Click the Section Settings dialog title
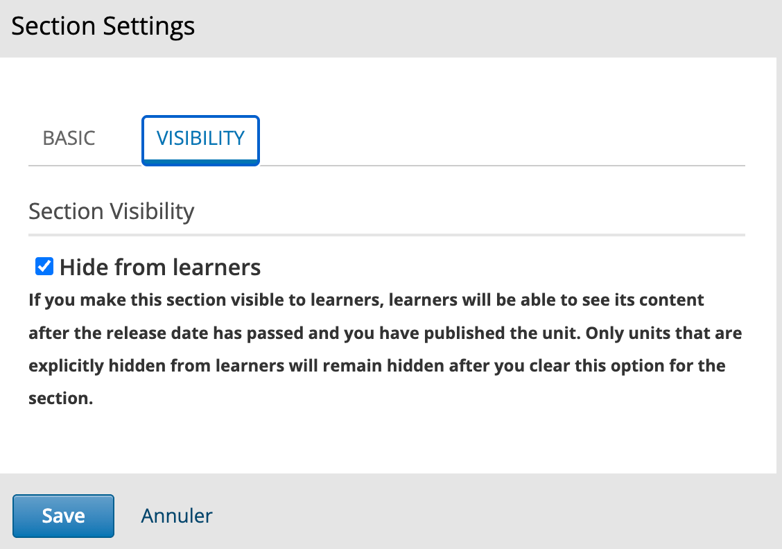 103,26
